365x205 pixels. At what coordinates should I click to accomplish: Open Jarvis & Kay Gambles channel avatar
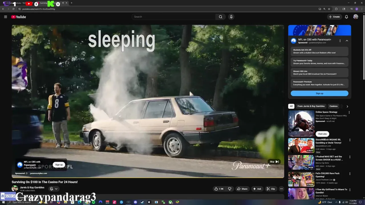pos(15,189)
